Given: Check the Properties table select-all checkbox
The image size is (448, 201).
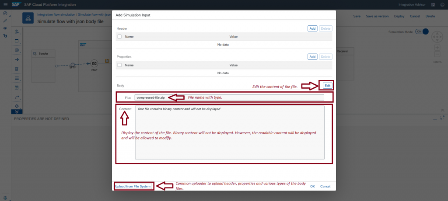Looking at the screenshot, I should click(x=119, y=65).
